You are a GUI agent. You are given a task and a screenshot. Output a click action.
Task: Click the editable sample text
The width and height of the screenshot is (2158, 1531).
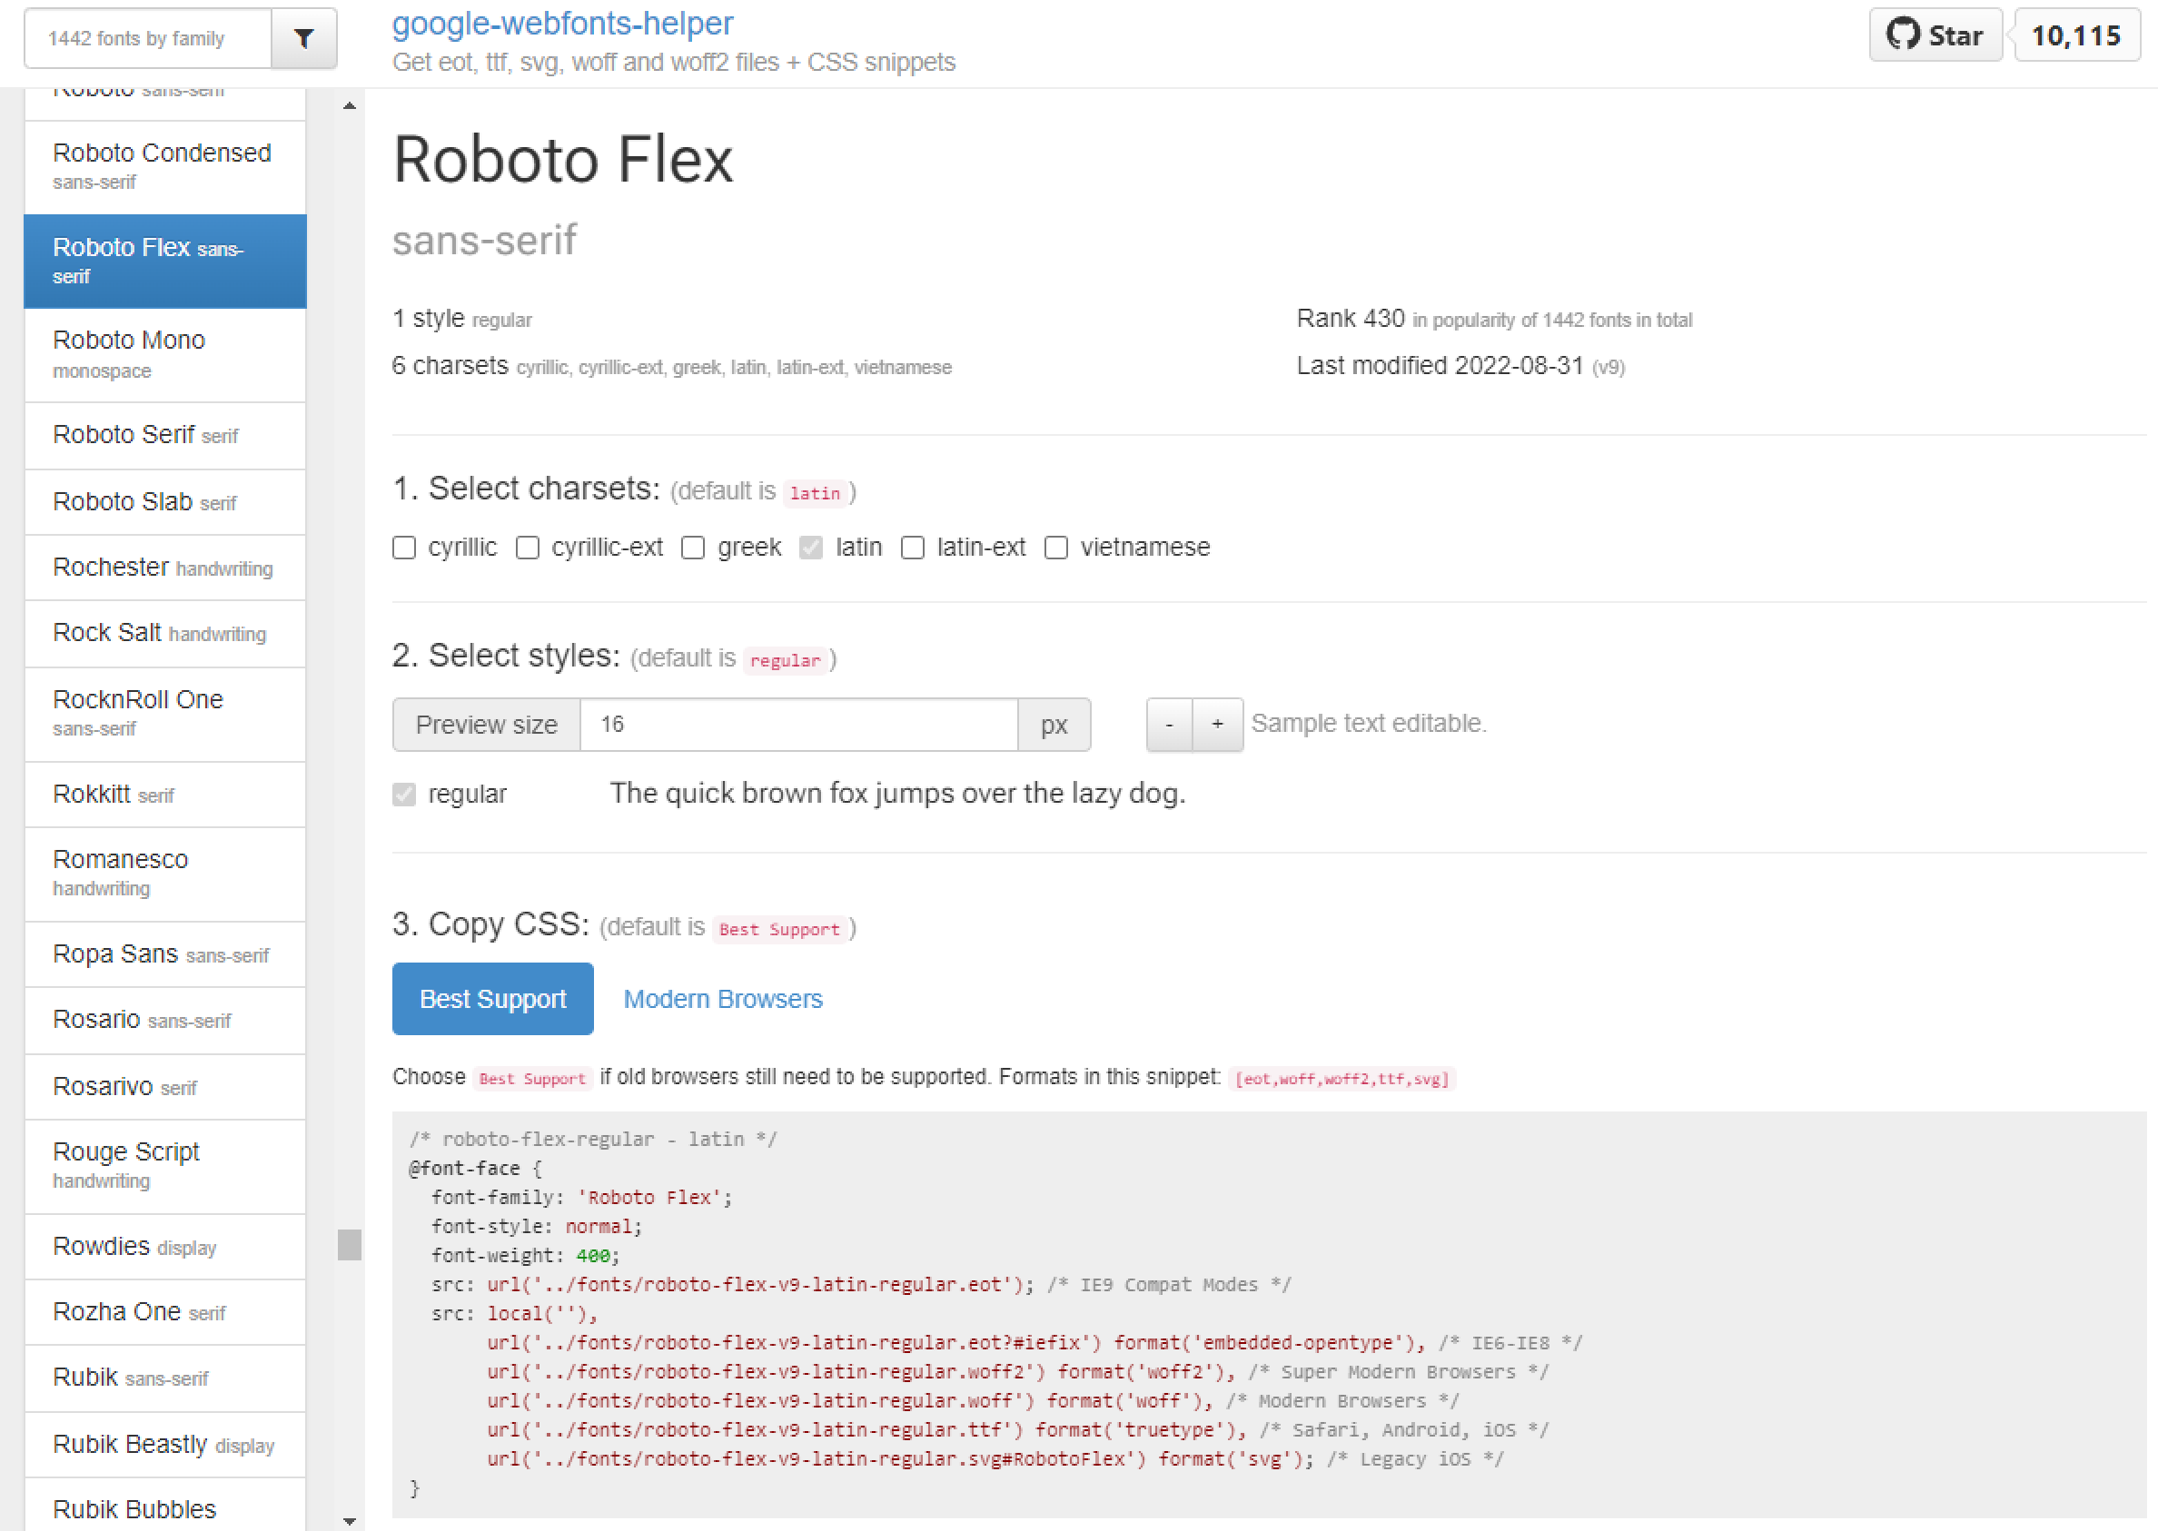tap(896, 794)
